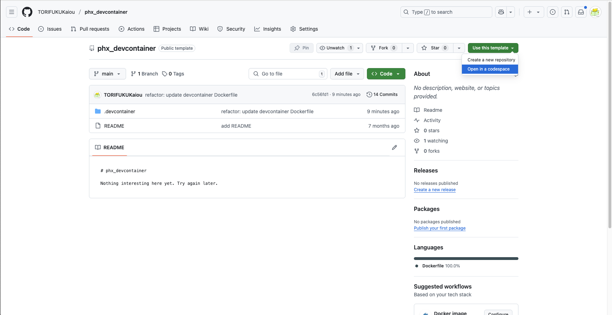Open the hamburger navigation menu

point(12,12)
